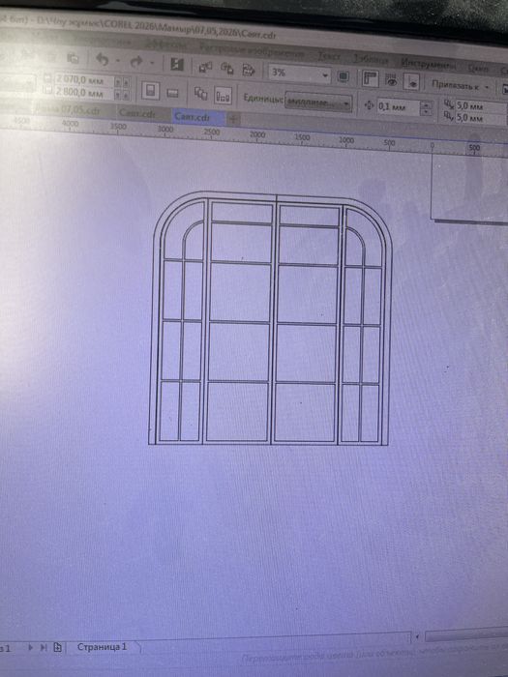Viewport: 508px width, 677px height.
Task: Open the 3% zoom level dropdown
Action: tap(299, 74)
